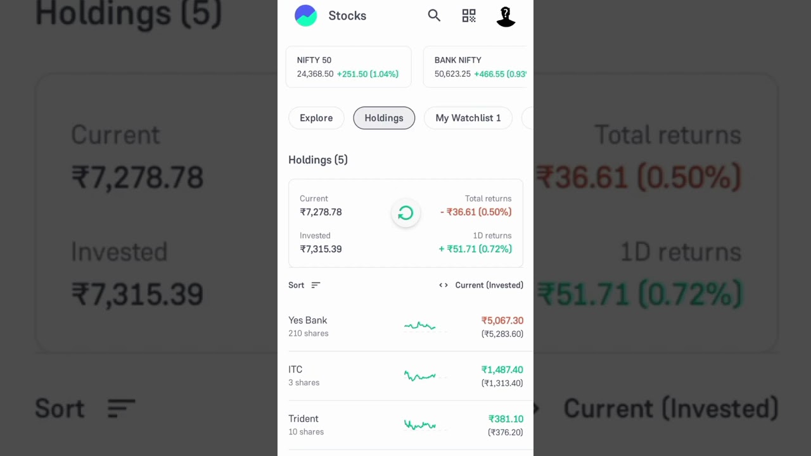Open the My Watchlist 1 tab
This screenshot has height=456, width=811.
[468, 118]
